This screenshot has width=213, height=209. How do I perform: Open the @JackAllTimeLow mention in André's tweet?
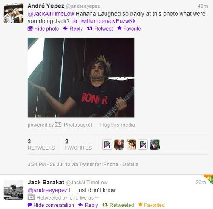pos(51,14)
